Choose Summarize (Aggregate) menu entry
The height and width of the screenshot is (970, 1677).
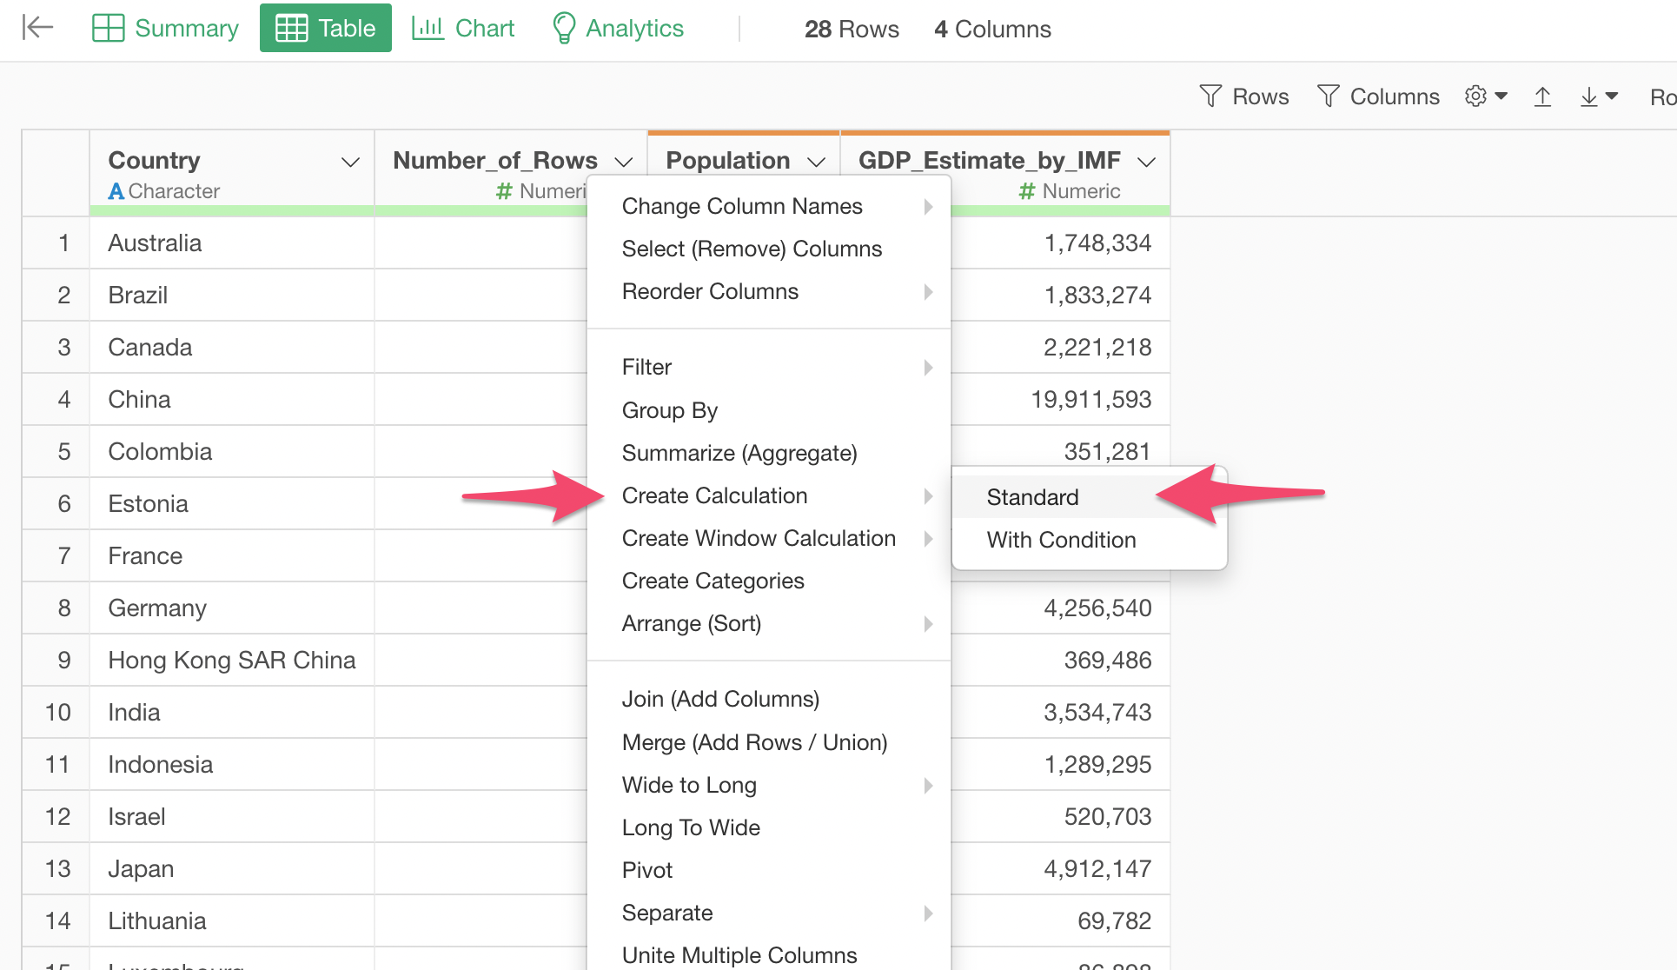click(739, 453)
